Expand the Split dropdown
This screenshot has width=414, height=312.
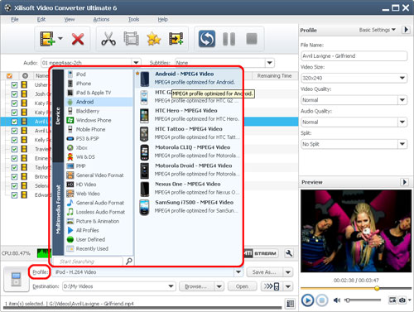402,144
